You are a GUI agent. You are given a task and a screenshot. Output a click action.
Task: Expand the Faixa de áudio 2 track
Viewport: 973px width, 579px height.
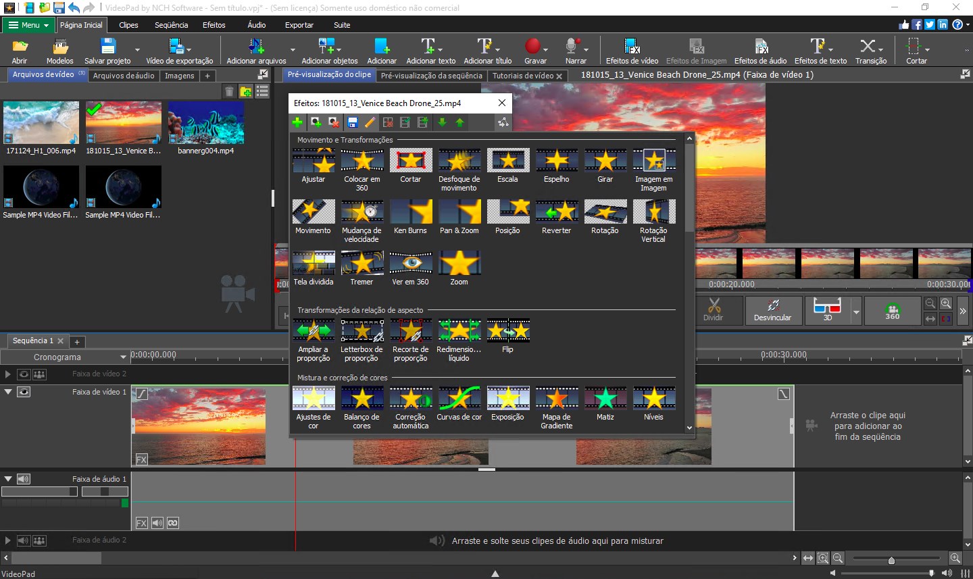[8, 540]
